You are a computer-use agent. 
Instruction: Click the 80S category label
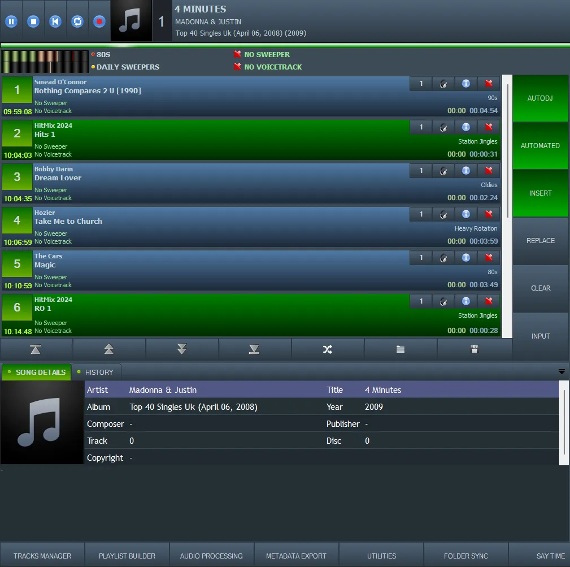pyautogui.click(x=103, y=55)
